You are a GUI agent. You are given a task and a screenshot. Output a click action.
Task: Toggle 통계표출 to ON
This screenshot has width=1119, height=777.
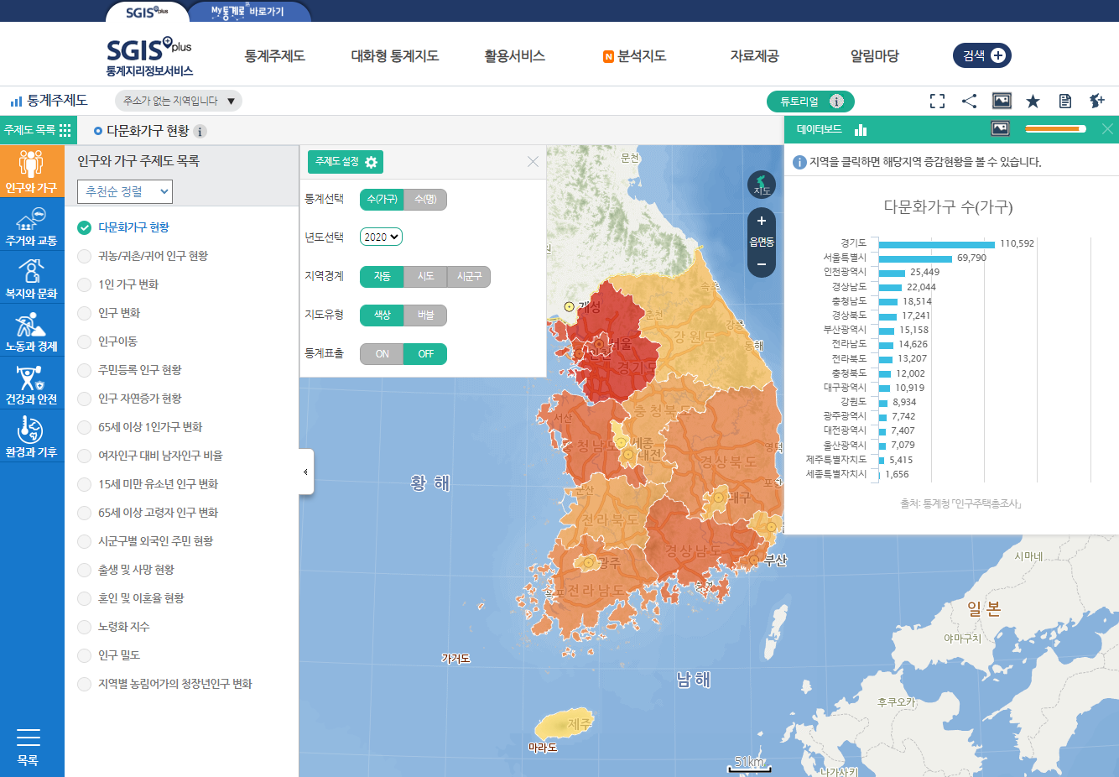point(382,354)
